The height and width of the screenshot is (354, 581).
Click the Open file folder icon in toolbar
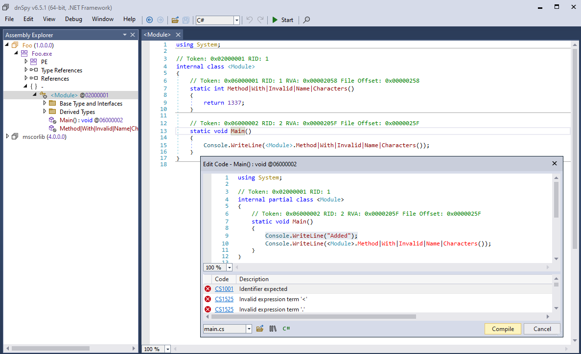click(175, 20)
